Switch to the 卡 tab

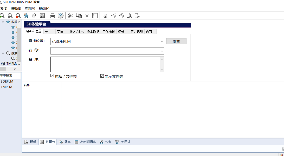pyautogui.click(x=50, y=32)
